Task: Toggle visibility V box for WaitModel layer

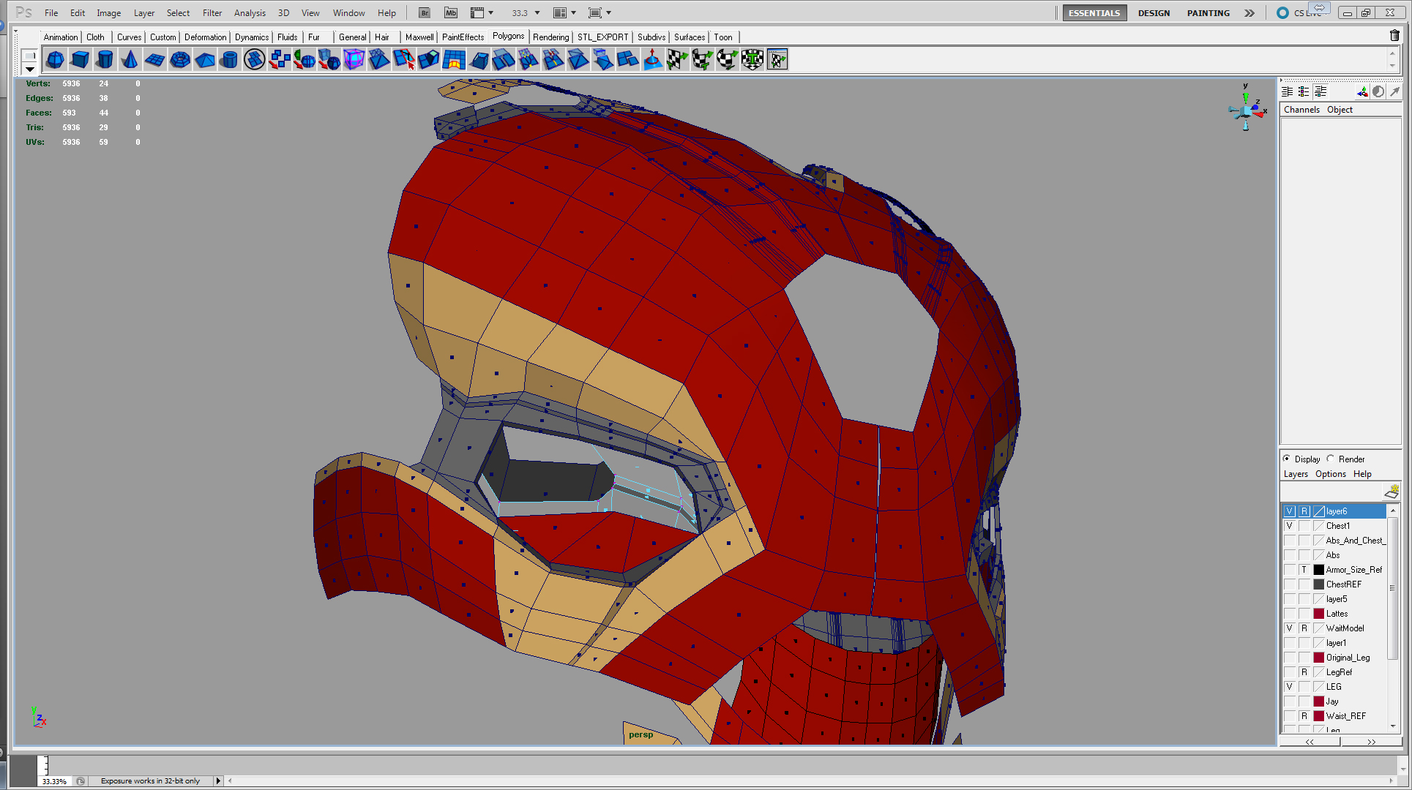Action: click(x=1290, y=628)
